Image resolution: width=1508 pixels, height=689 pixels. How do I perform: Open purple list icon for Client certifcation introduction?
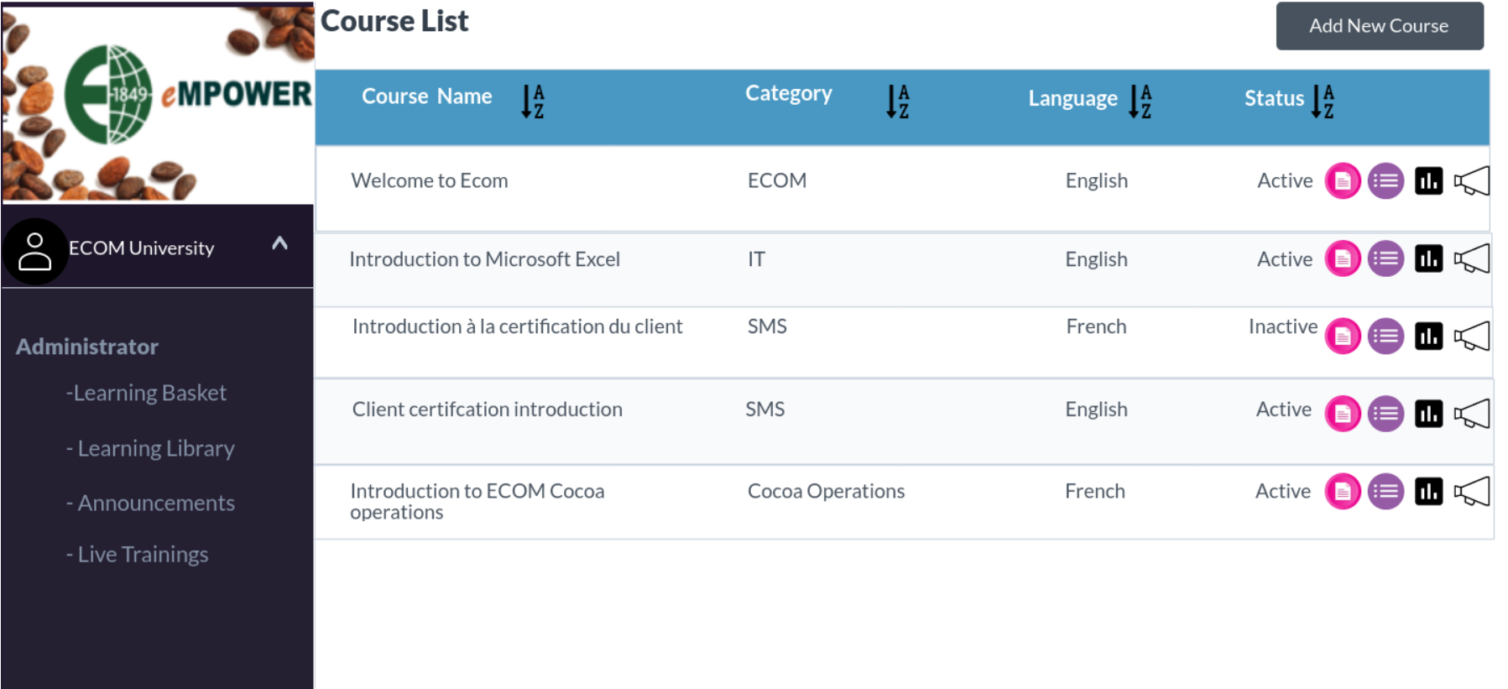pyautogui.click(x=1385, y=414)
